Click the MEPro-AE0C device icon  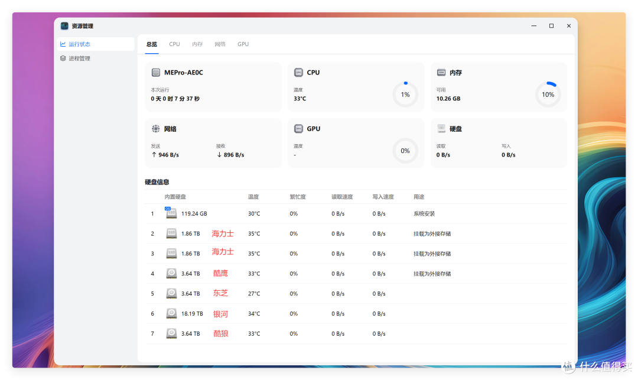click(156, 73)
